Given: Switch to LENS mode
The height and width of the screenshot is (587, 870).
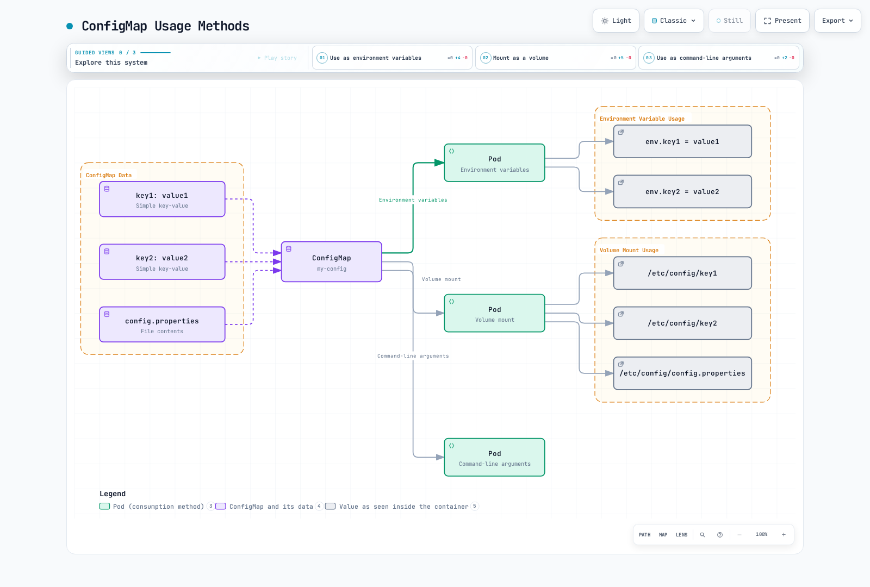Looking at the screenshot, I should (x=682, y=535).
